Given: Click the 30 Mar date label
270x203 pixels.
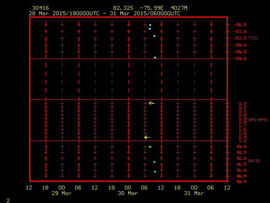Looking at the screenshot, I should (128, 193).
